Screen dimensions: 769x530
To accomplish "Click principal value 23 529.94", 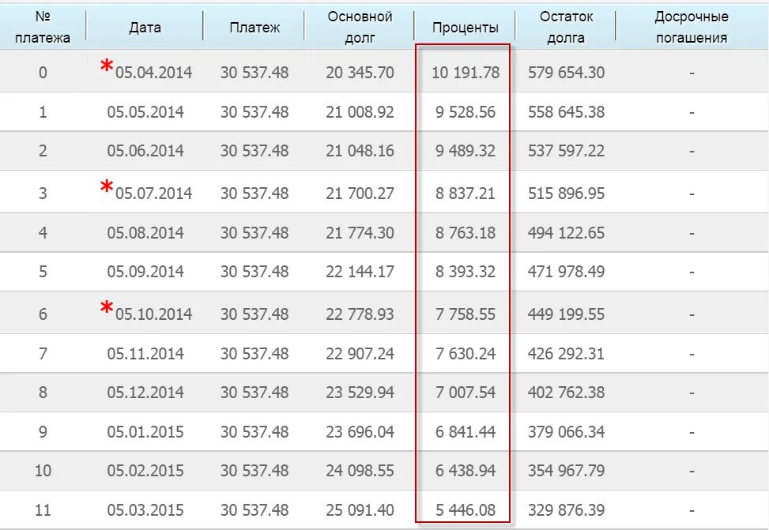I will click(x=360, y=393).
